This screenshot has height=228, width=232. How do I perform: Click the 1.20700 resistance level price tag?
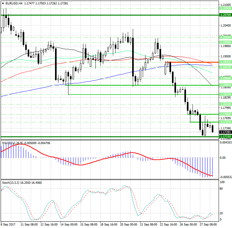click(x=225, y=15)
